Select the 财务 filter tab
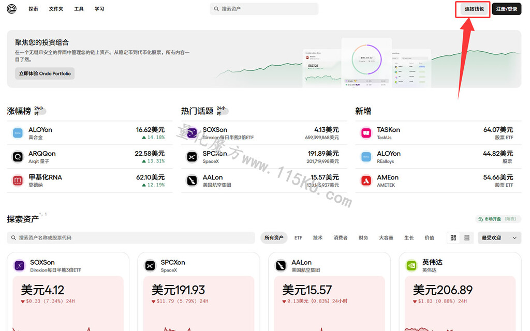530x331 pixels. tap(363, 238)
